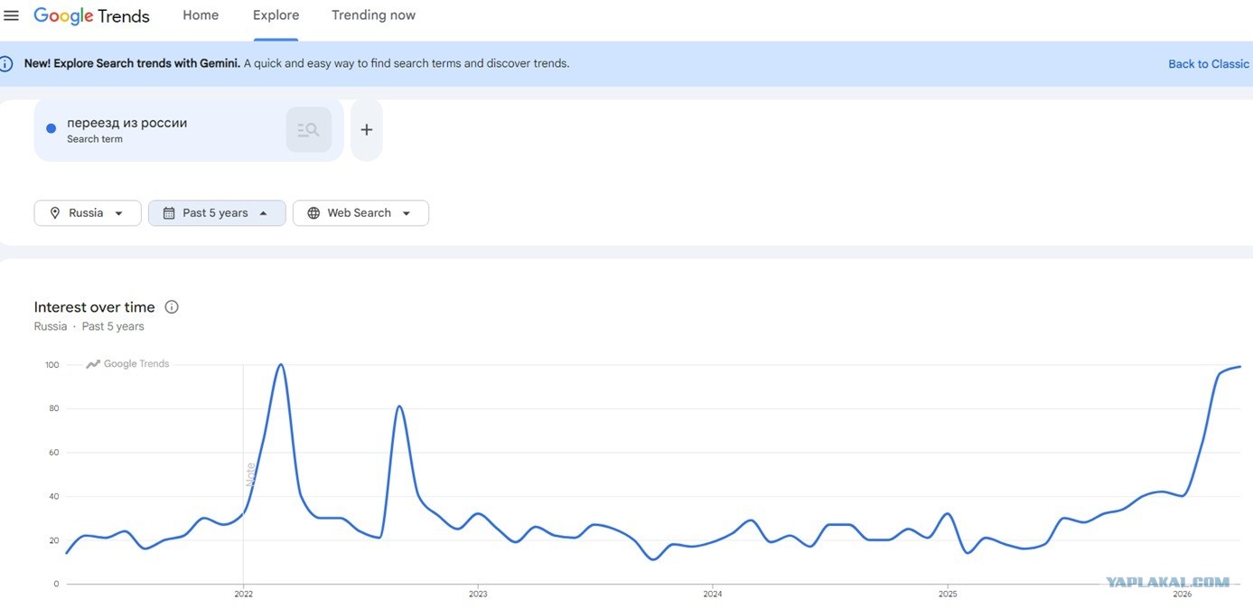Click the calendar icon in time range filter

(169, 213)
